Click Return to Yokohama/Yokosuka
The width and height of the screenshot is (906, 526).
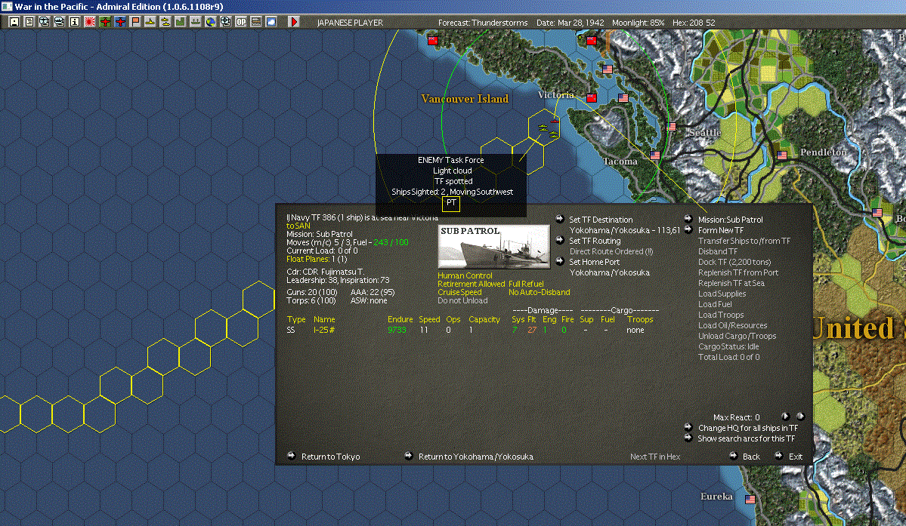point(475,457)
